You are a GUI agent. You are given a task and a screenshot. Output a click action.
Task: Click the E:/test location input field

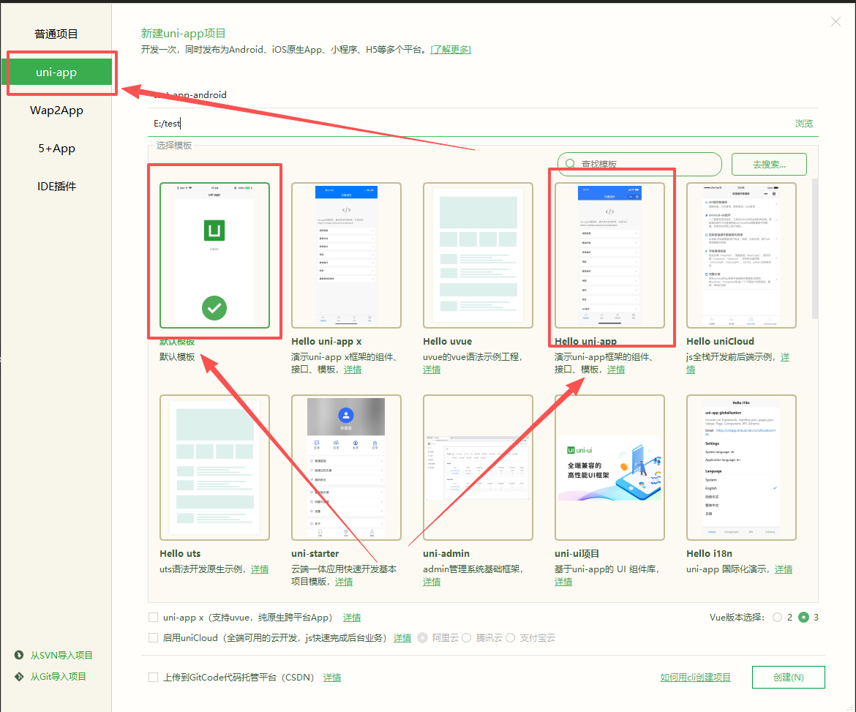click(x=470, y=124)
